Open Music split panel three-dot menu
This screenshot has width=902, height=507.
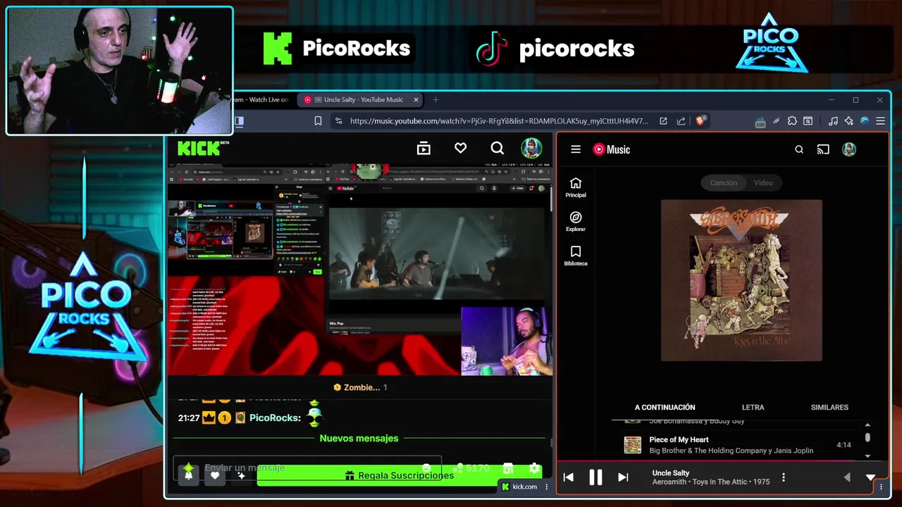[x=881, y=487]
